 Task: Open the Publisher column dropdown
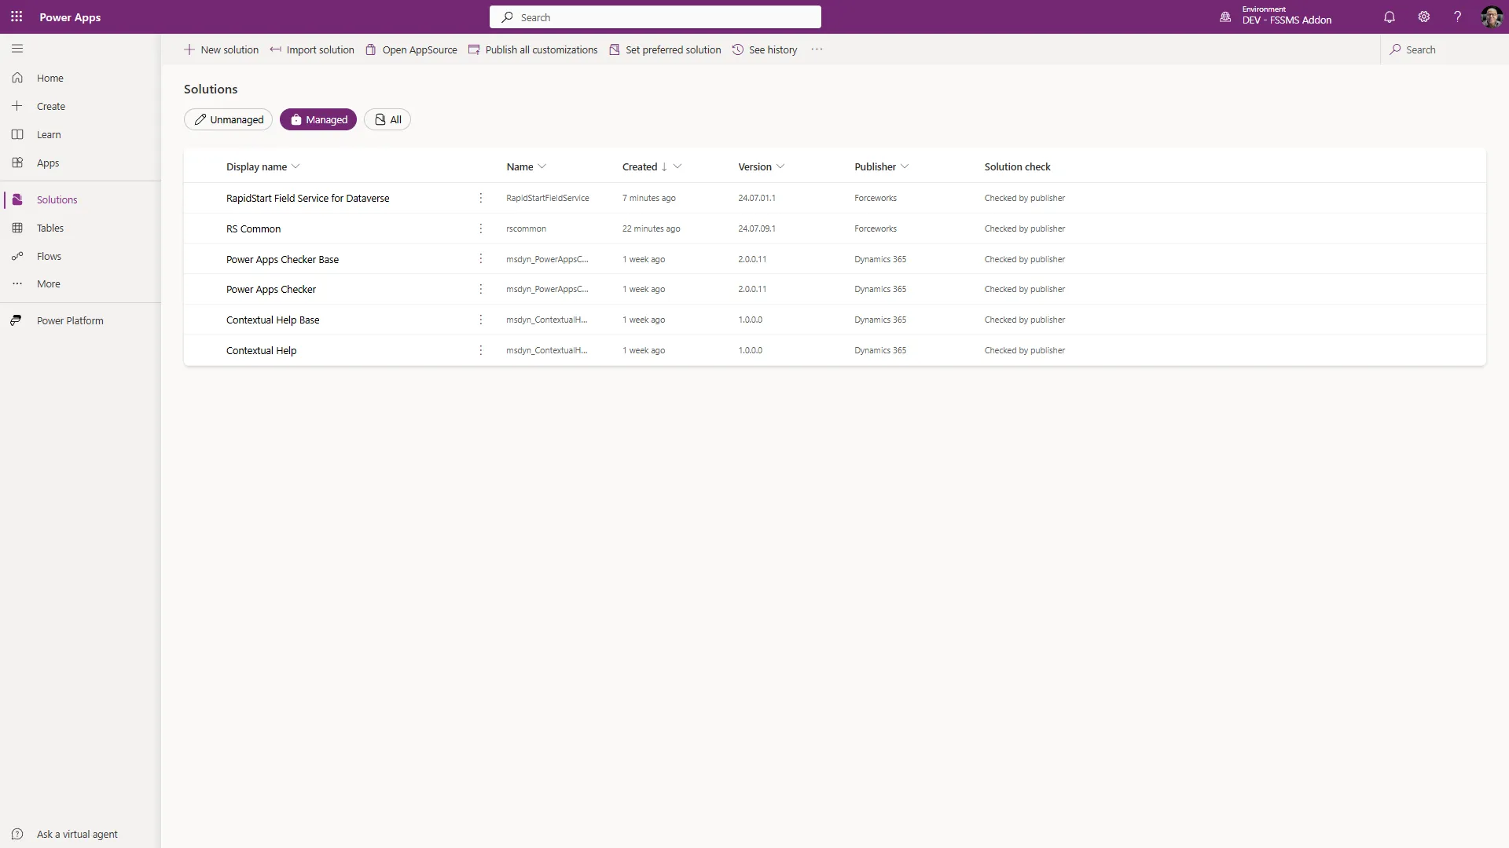point(905,166)
